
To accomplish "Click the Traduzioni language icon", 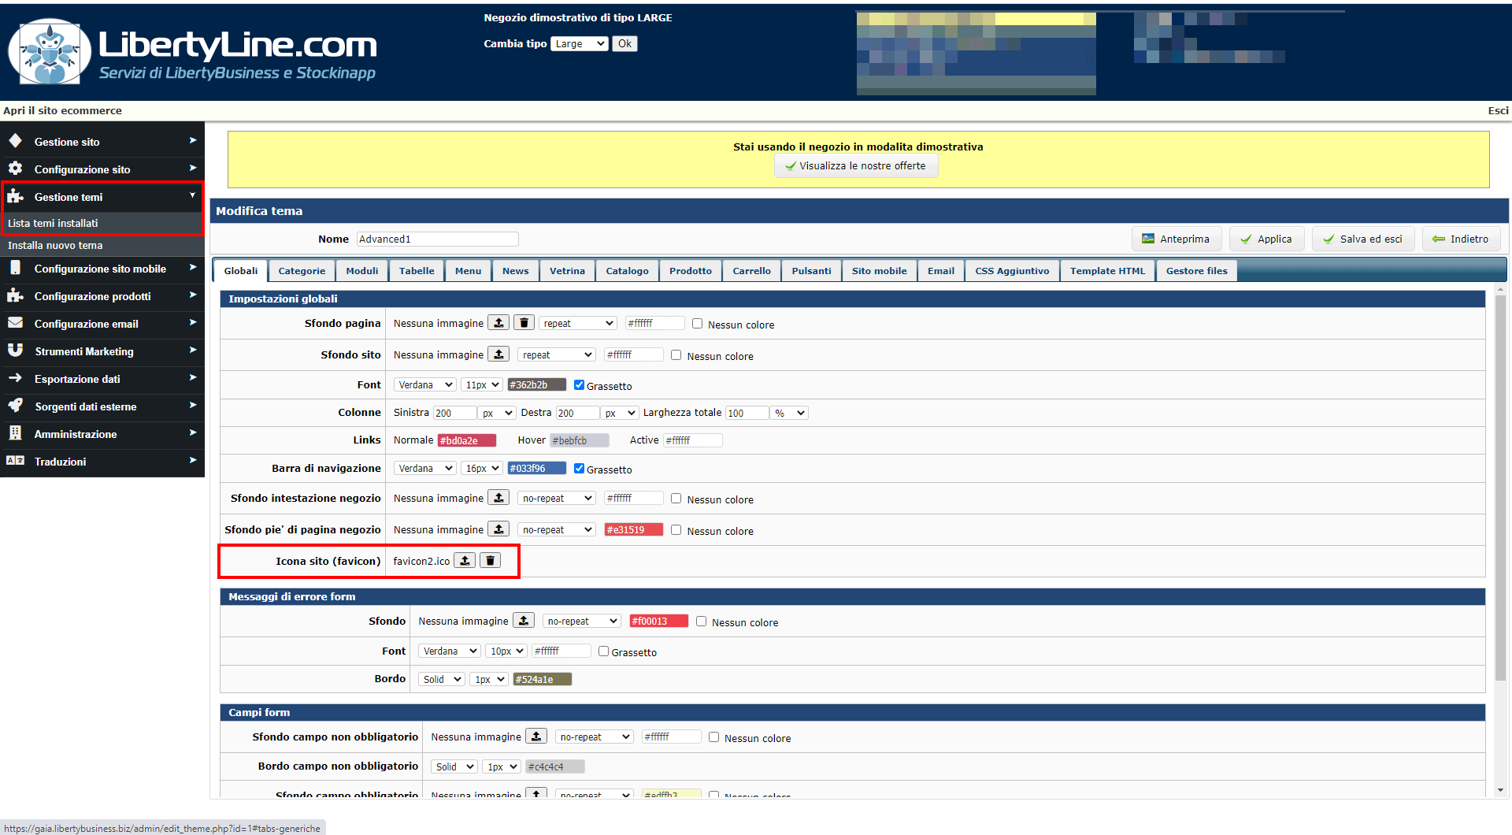I will click(x=15, y=461).
